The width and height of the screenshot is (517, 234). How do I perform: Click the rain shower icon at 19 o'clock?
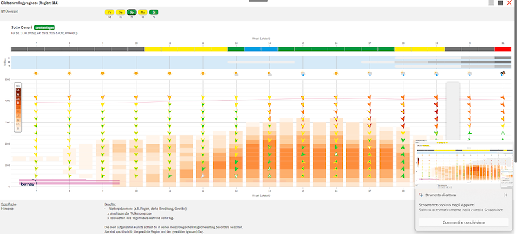pos(436,74)
